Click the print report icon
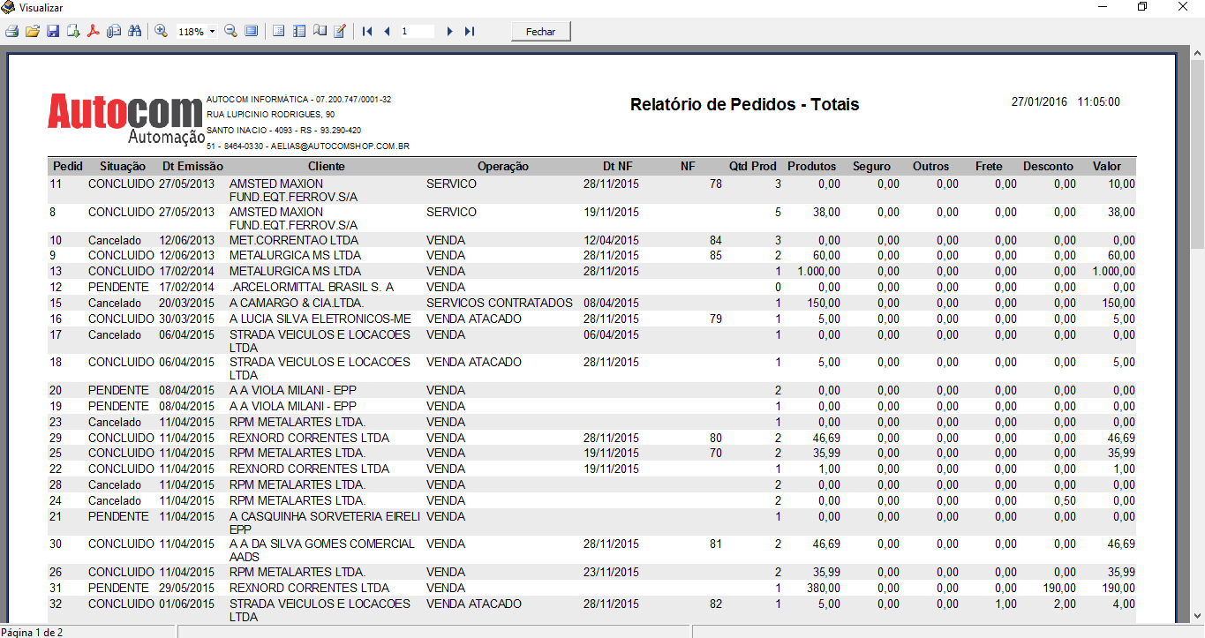This screenshot has height=638, width=1205. click(x=11, y=32)
